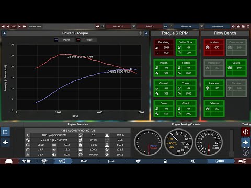Select the Crank tile showing 597
251x188 pixels.
[164, 109]
